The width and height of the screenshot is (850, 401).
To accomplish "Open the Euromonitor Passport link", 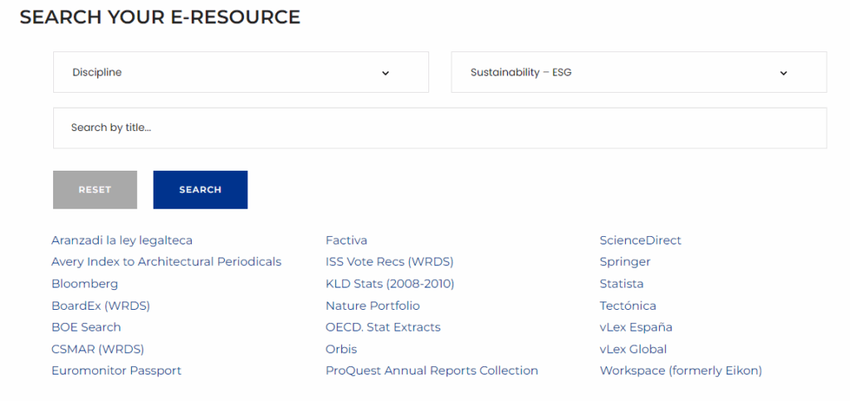I will point(116,370).
